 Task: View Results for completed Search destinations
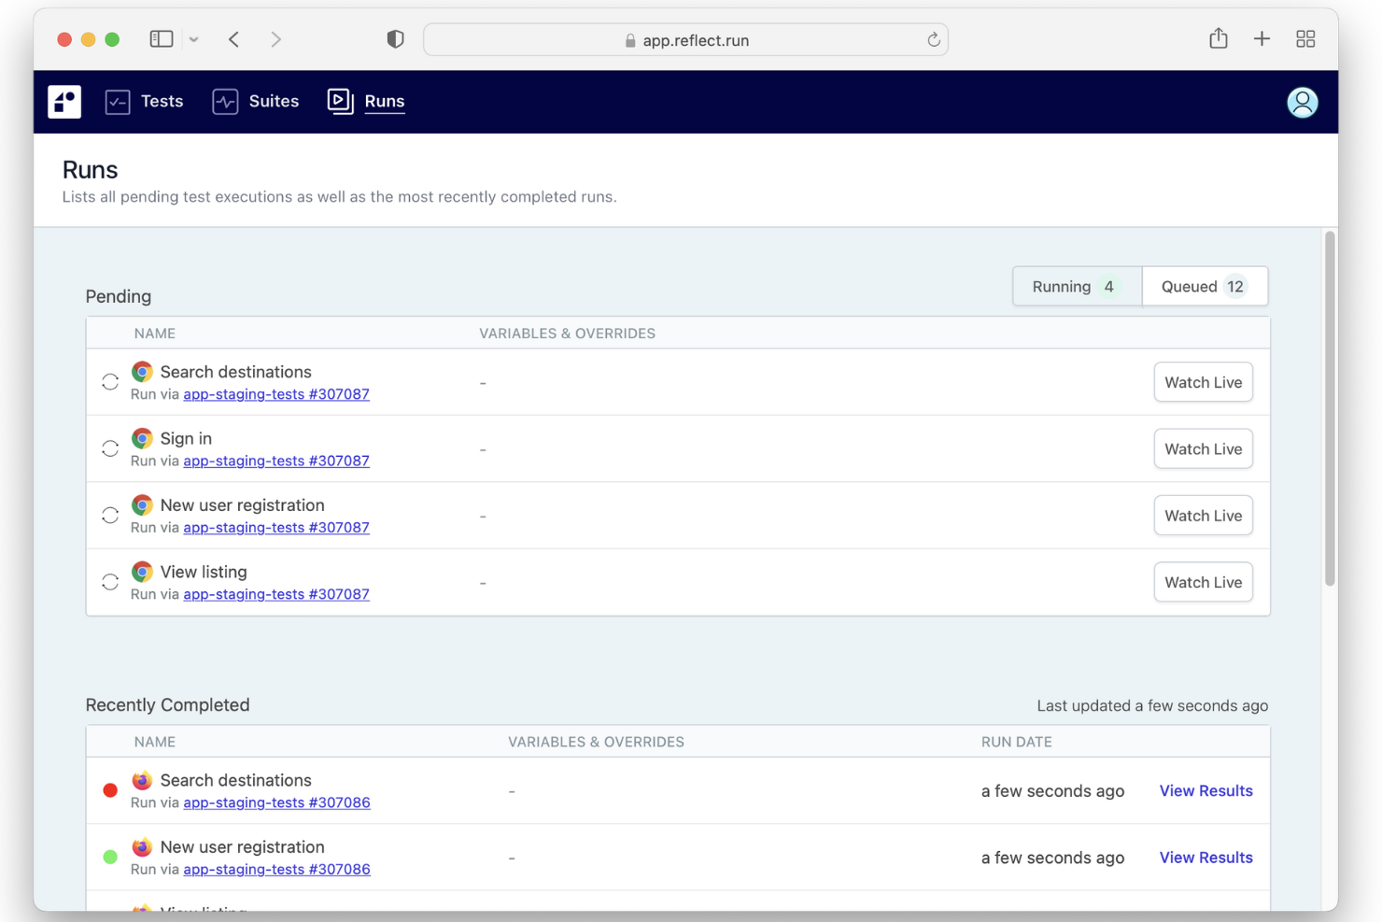pyautogui.click(x=1206, y=790)
